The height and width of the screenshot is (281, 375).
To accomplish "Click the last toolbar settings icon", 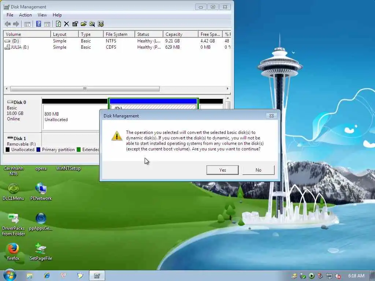I will click(x=101, y=24).
